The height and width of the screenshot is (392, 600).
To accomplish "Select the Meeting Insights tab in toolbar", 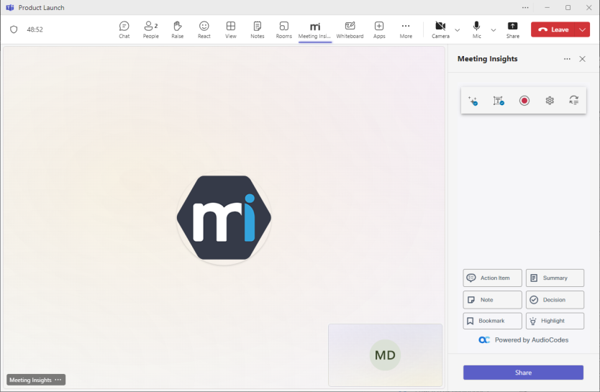I will tap(314, 29).
